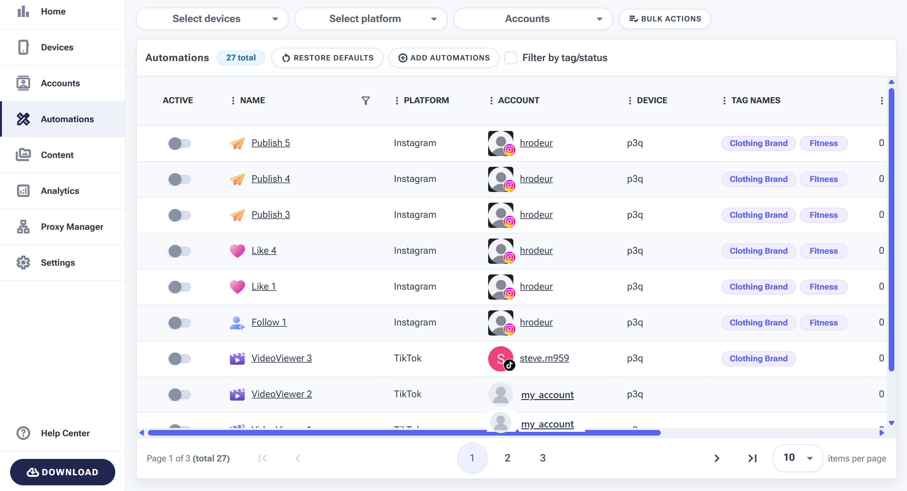Go to page 2

click(507, 458)
